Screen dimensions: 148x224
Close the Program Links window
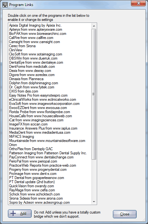pos(139,3)
